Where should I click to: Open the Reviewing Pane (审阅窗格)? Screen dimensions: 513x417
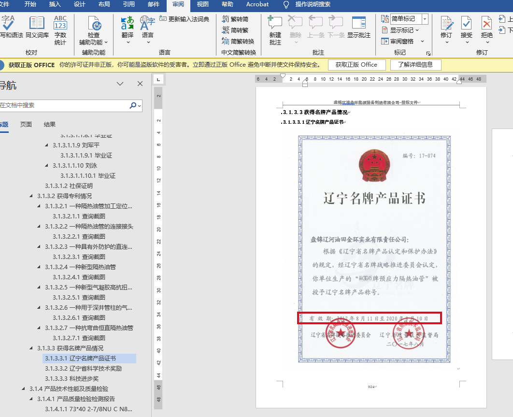(398, 41)
